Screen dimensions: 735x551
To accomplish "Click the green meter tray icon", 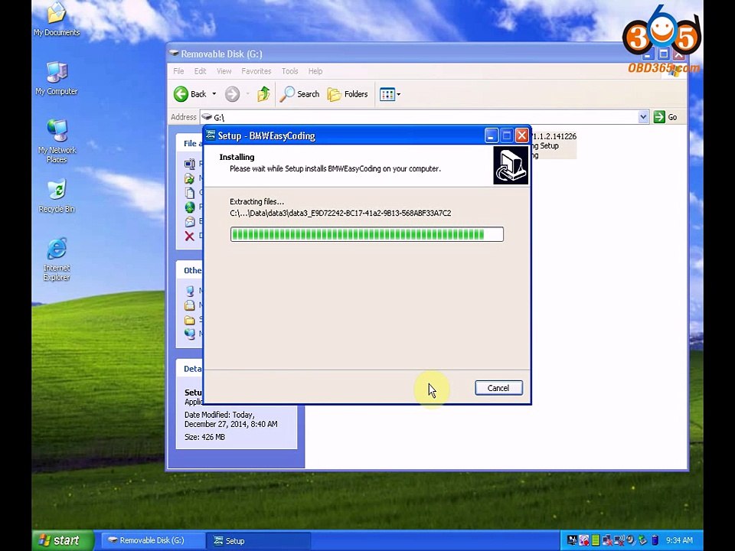I will point(596,540).
